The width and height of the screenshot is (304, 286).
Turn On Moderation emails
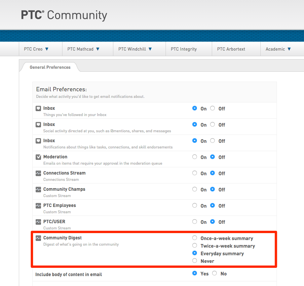click(195, 157)
